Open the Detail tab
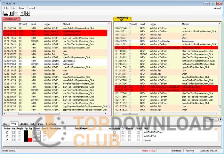The height and width of the screenshot is (154, 224). [x=41, y=124]
